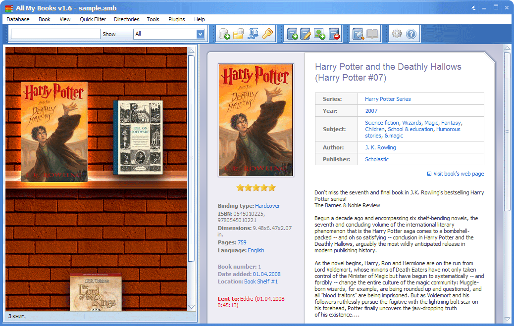Click 'The Barnes & Noble Review' text
The height and width of the screenshot is (326, 514).
tap(347, 205)
